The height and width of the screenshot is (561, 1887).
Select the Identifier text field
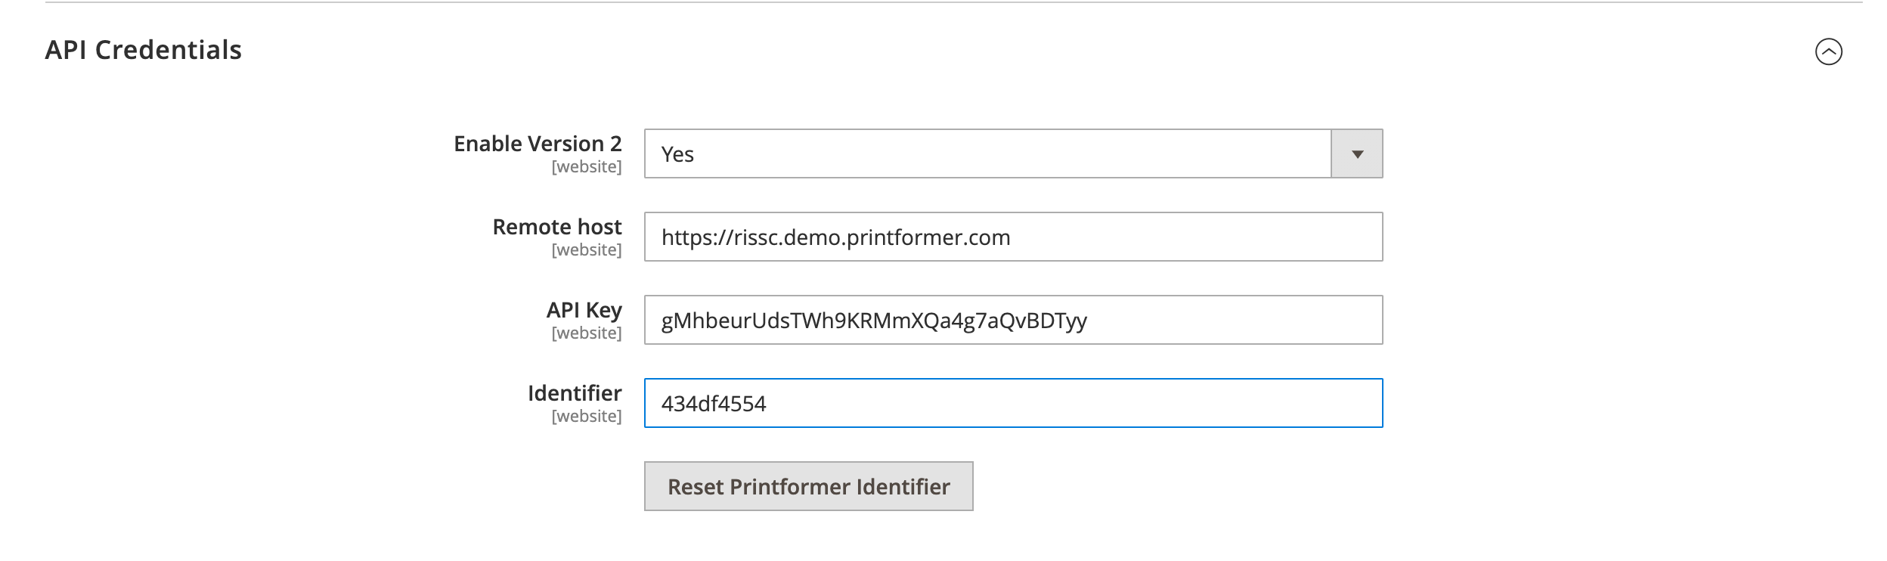(1013, 404)
